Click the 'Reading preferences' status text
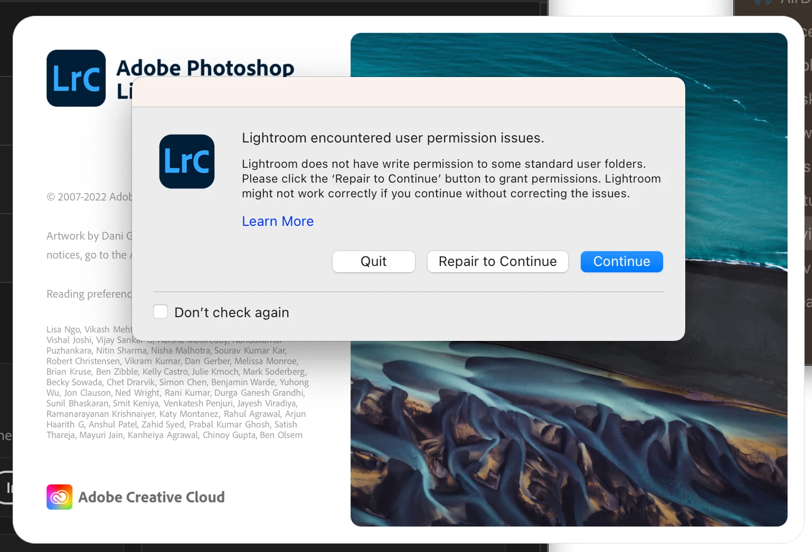 [x=89, y=294]
